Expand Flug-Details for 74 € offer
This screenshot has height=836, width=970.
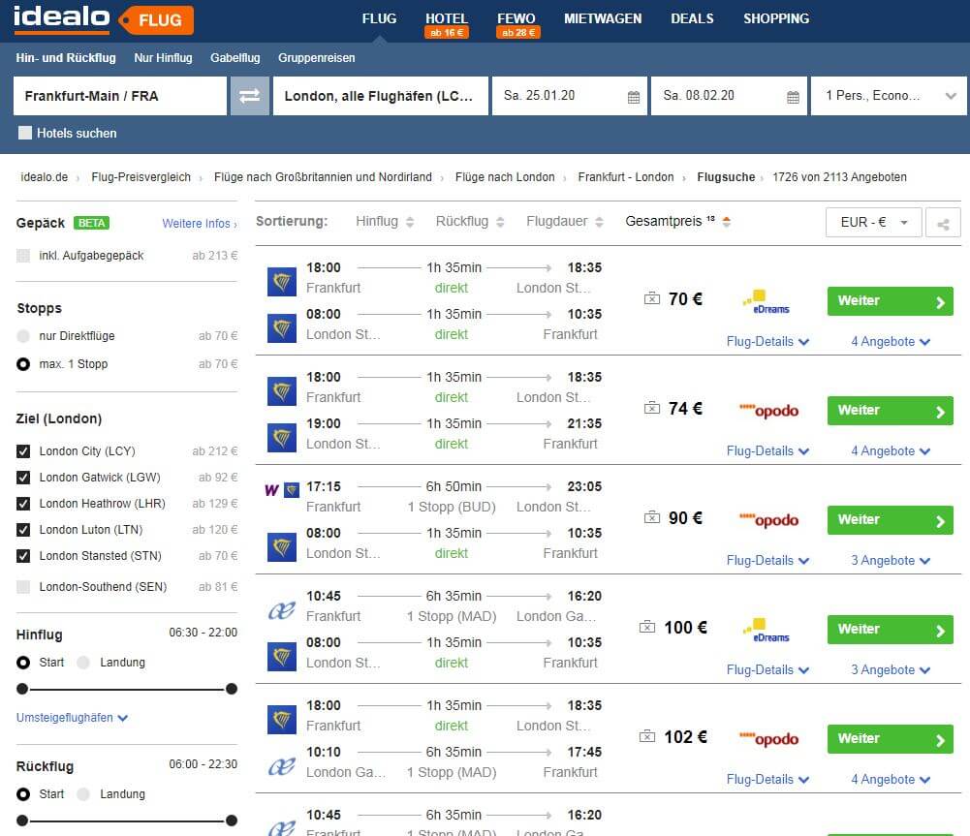tap(767, 451)
